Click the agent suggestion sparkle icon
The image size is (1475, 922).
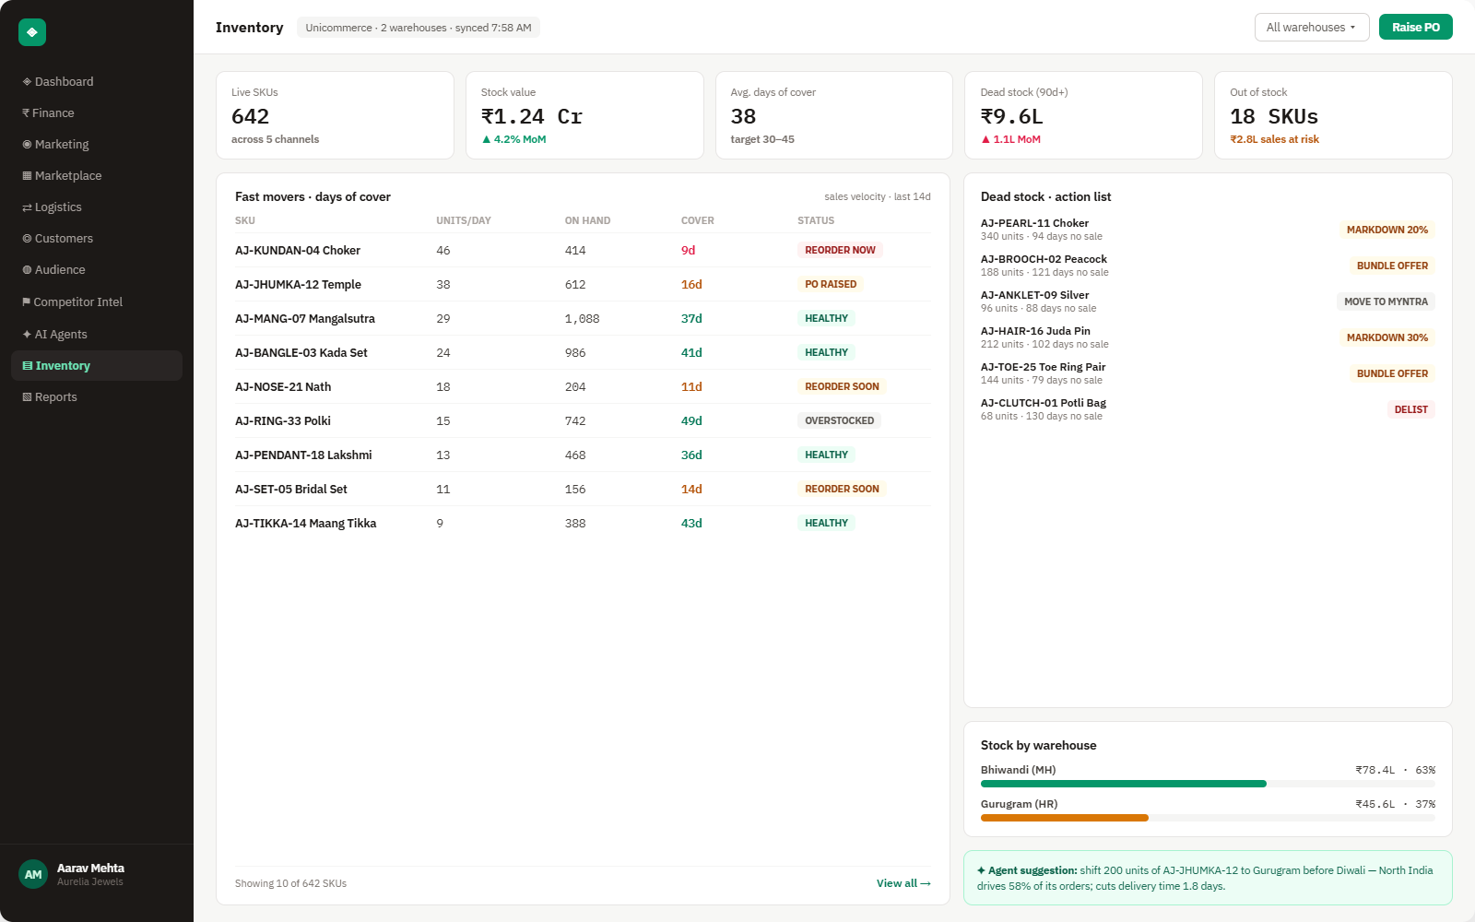coord(981,870)
